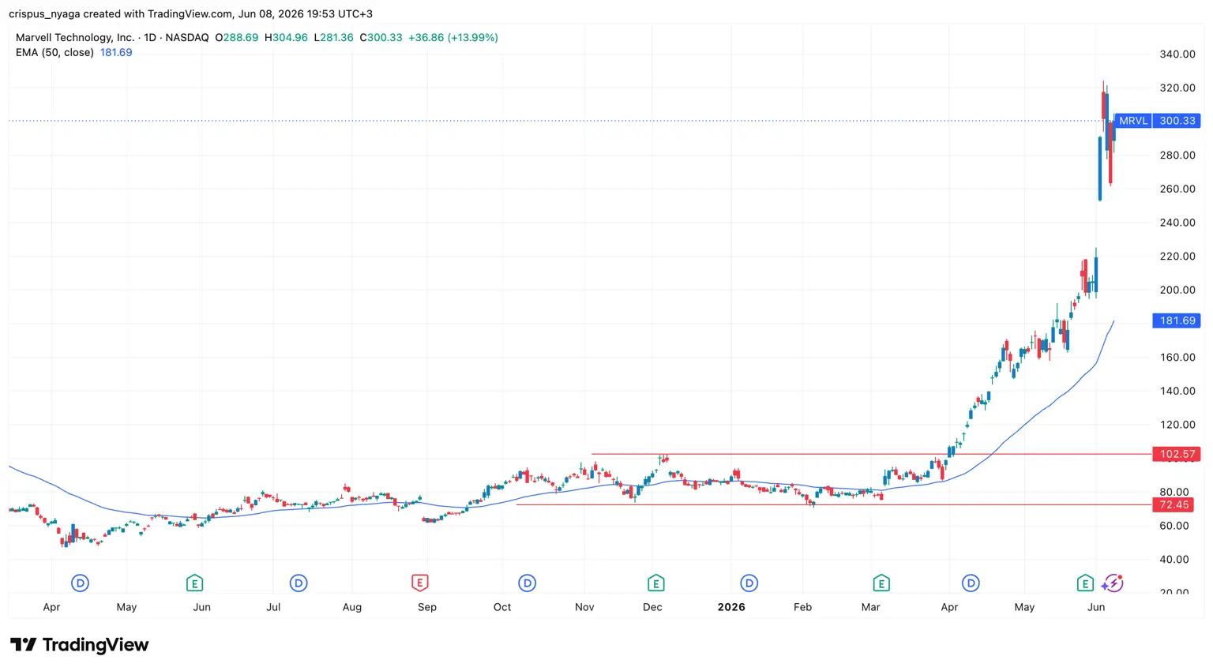Click the "40.00" price axis label
1213x671 pixels.
pos(1174,559)
